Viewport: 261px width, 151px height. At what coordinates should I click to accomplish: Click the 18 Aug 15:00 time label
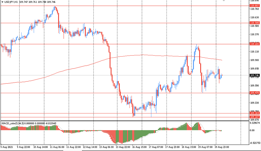click(189, 147)
